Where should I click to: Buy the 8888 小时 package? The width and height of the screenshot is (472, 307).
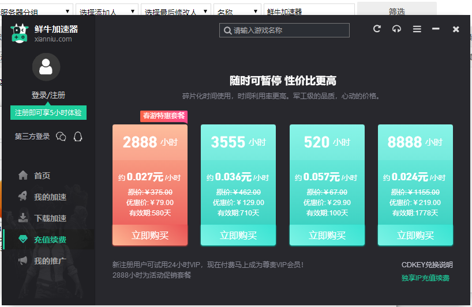click(x=415, y=235)
